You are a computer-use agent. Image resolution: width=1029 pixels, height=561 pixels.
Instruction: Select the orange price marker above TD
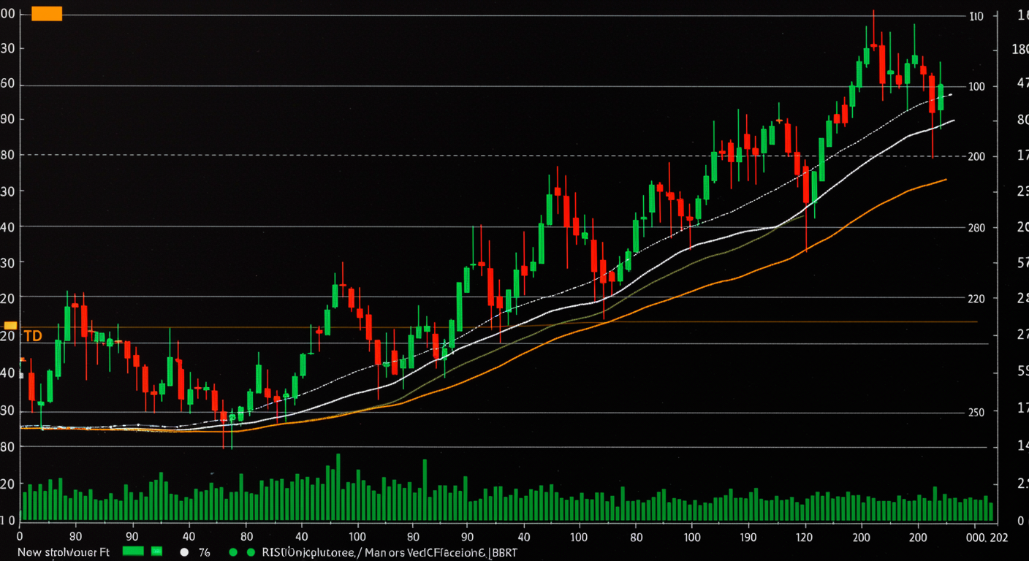tap(10, 325)
